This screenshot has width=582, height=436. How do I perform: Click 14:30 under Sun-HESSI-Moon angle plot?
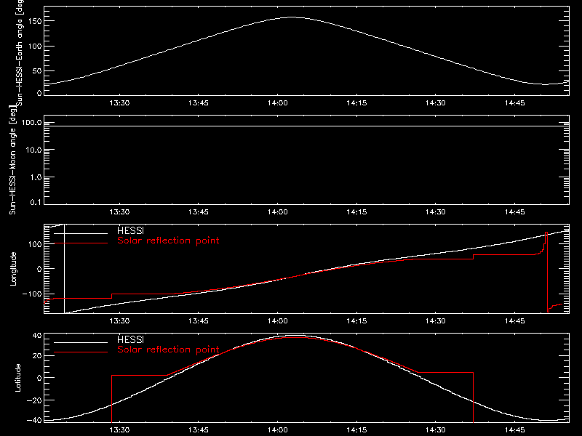[x=436, y=212]
